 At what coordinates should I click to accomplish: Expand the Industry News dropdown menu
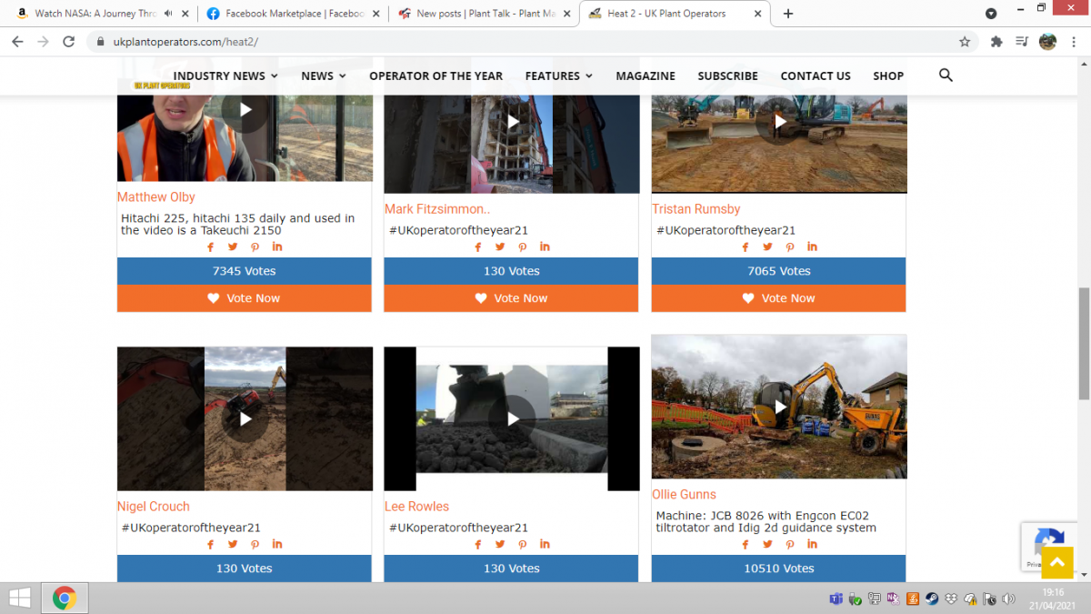point(225,76)
